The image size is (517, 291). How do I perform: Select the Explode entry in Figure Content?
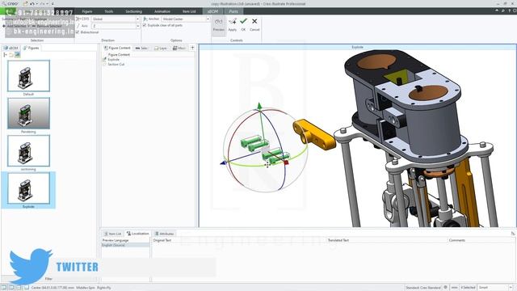pos(113,59)
